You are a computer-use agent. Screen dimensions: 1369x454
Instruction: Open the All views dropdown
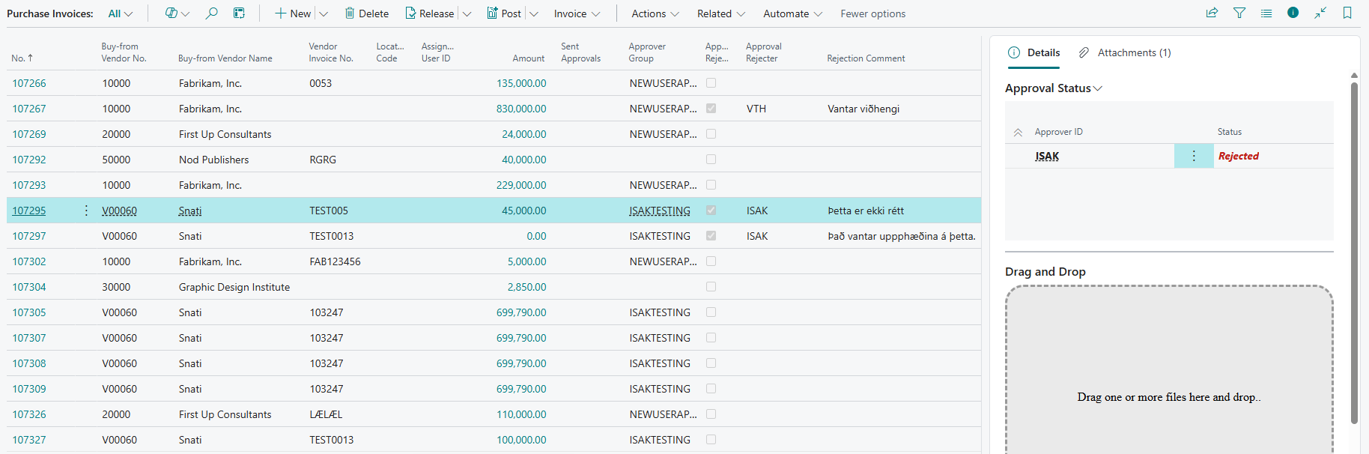click(x=120, y=13)
